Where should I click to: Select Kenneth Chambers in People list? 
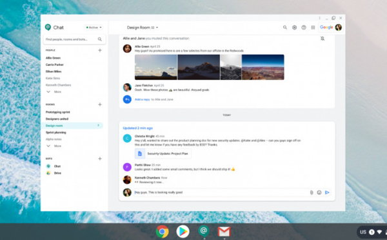point(58,85)
